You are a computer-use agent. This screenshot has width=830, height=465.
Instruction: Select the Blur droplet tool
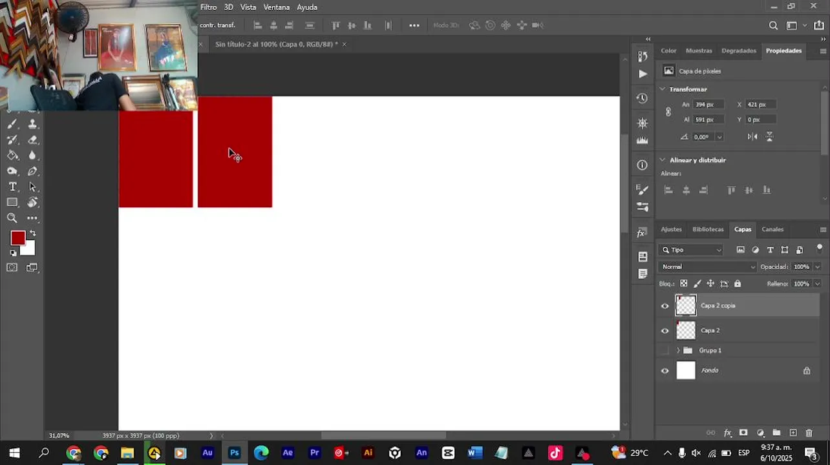point(32,155)
